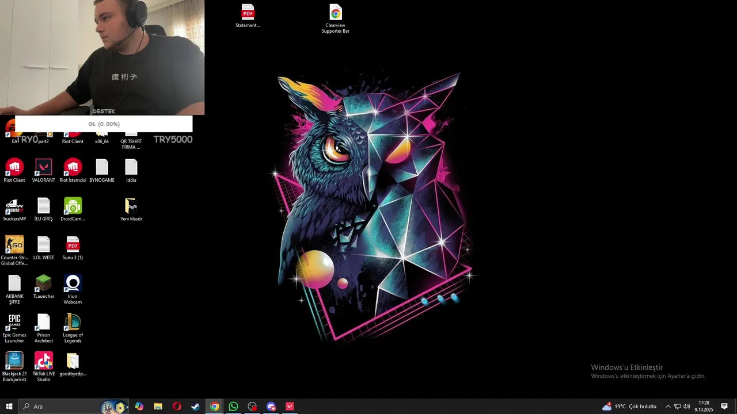Click the 0₺ (0.00%) donation progress bar
737x414 pixels.
pos(104,124)
